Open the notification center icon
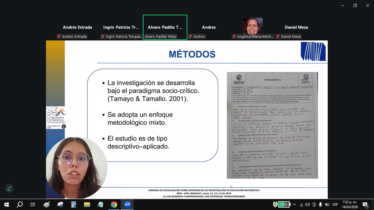 [x=365, y=205]
